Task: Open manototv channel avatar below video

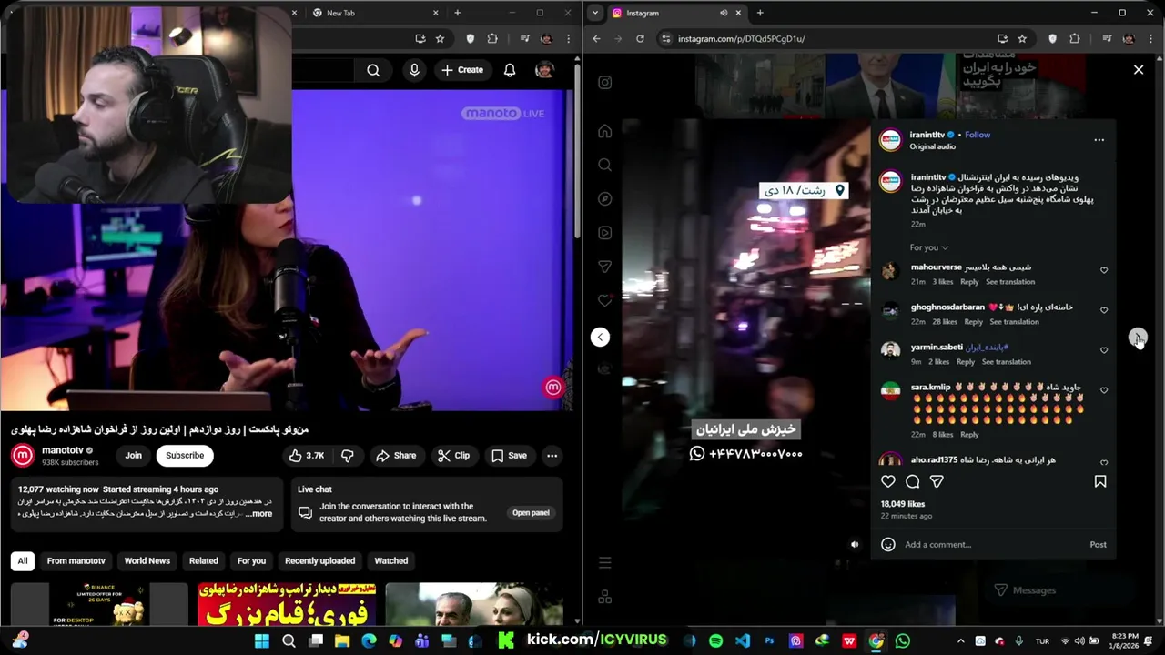Action: point(24,455)
